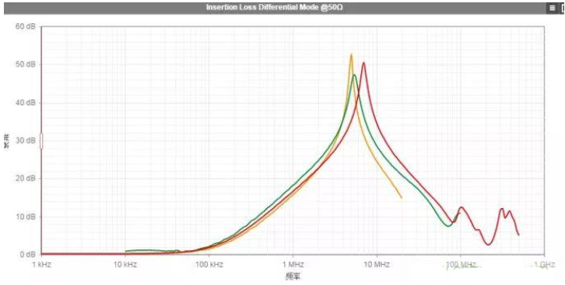The height and width of the screenshot is (285, 565).
Task: Click the 1 MHz x-axis label
Action: tap(293, 265)
